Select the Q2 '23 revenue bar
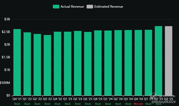 pyautogui.click(x=78, y=63)
